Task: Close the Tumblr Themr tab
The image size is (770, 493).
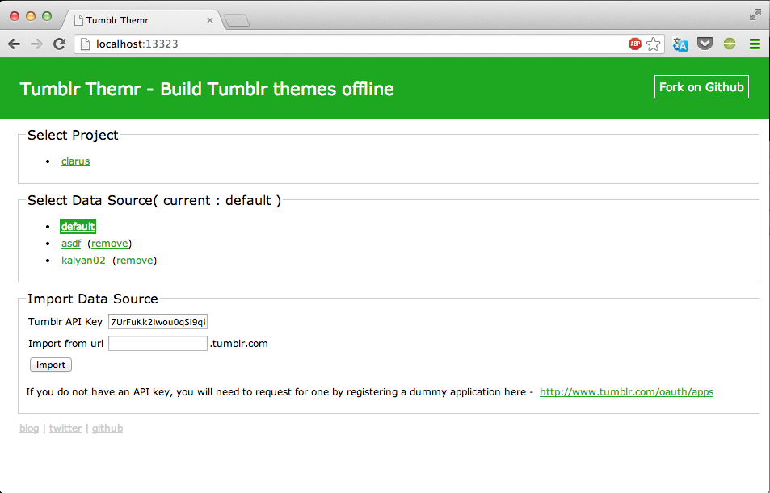Action: coord(210,20)
